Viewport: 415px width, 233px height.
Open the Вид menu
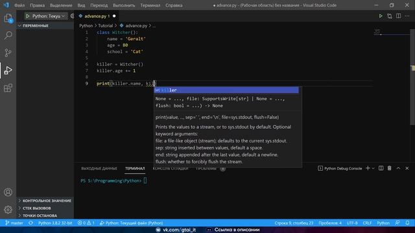coord(81,5)
